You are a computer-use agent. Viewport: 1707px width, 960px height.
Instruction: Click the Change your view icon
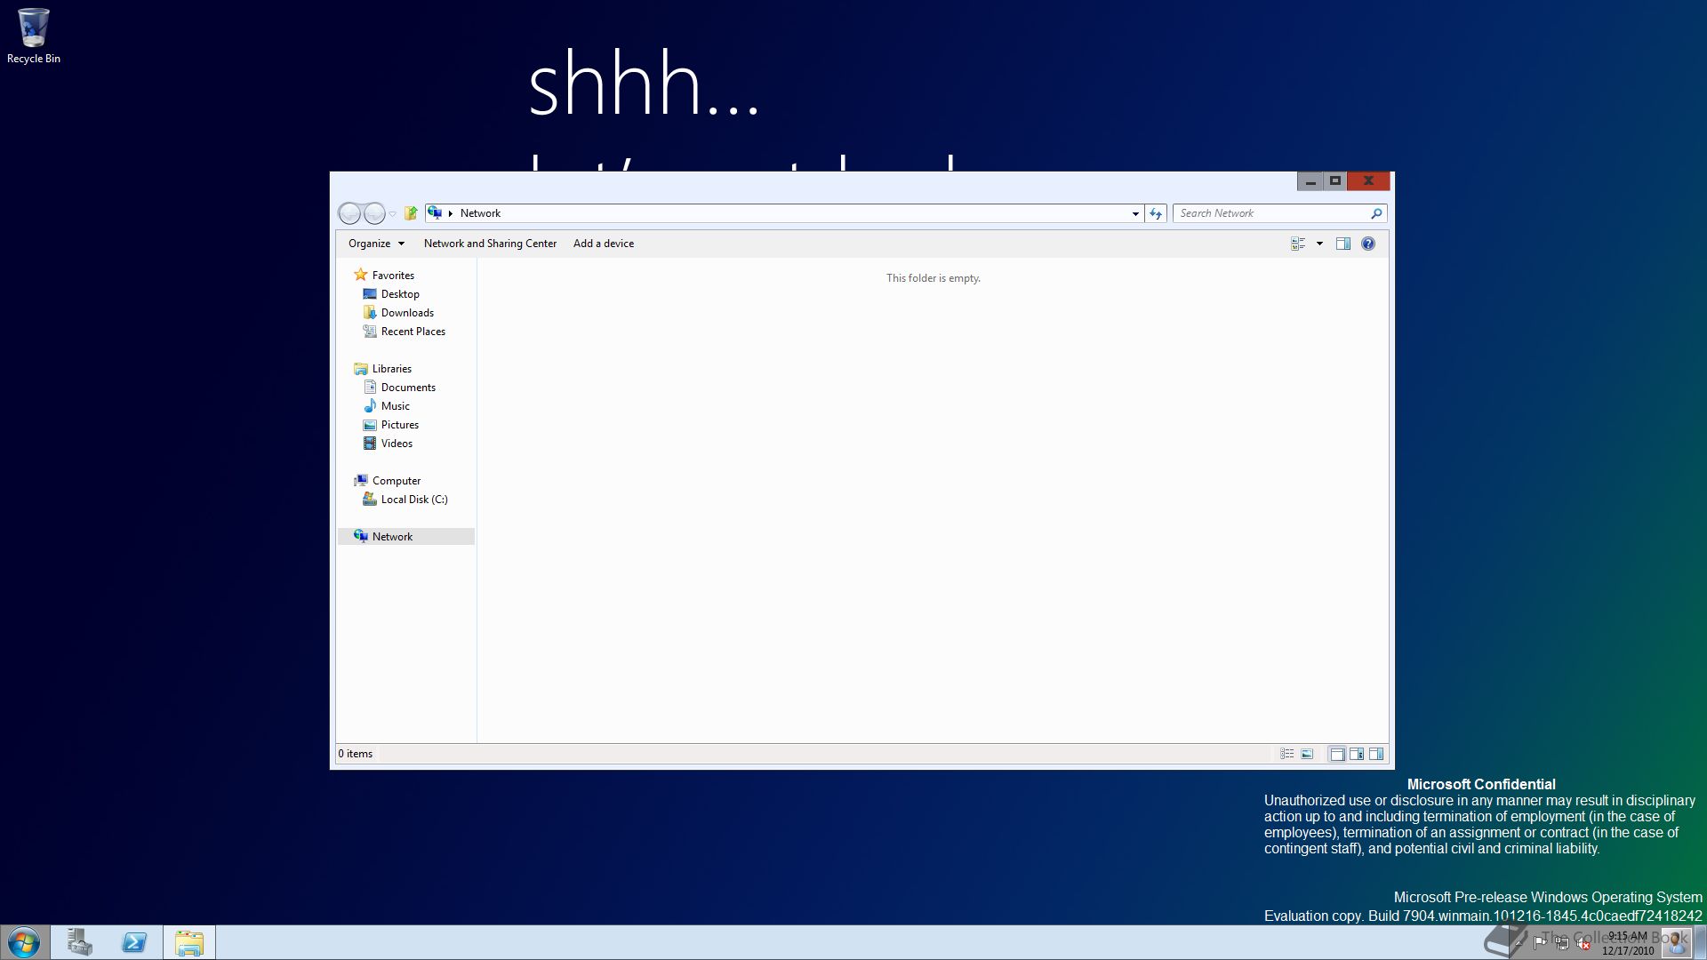1298,244
